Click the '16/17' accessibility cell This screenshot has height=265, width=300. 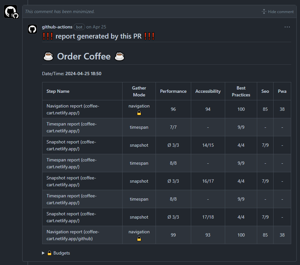[x=208, y=181]
